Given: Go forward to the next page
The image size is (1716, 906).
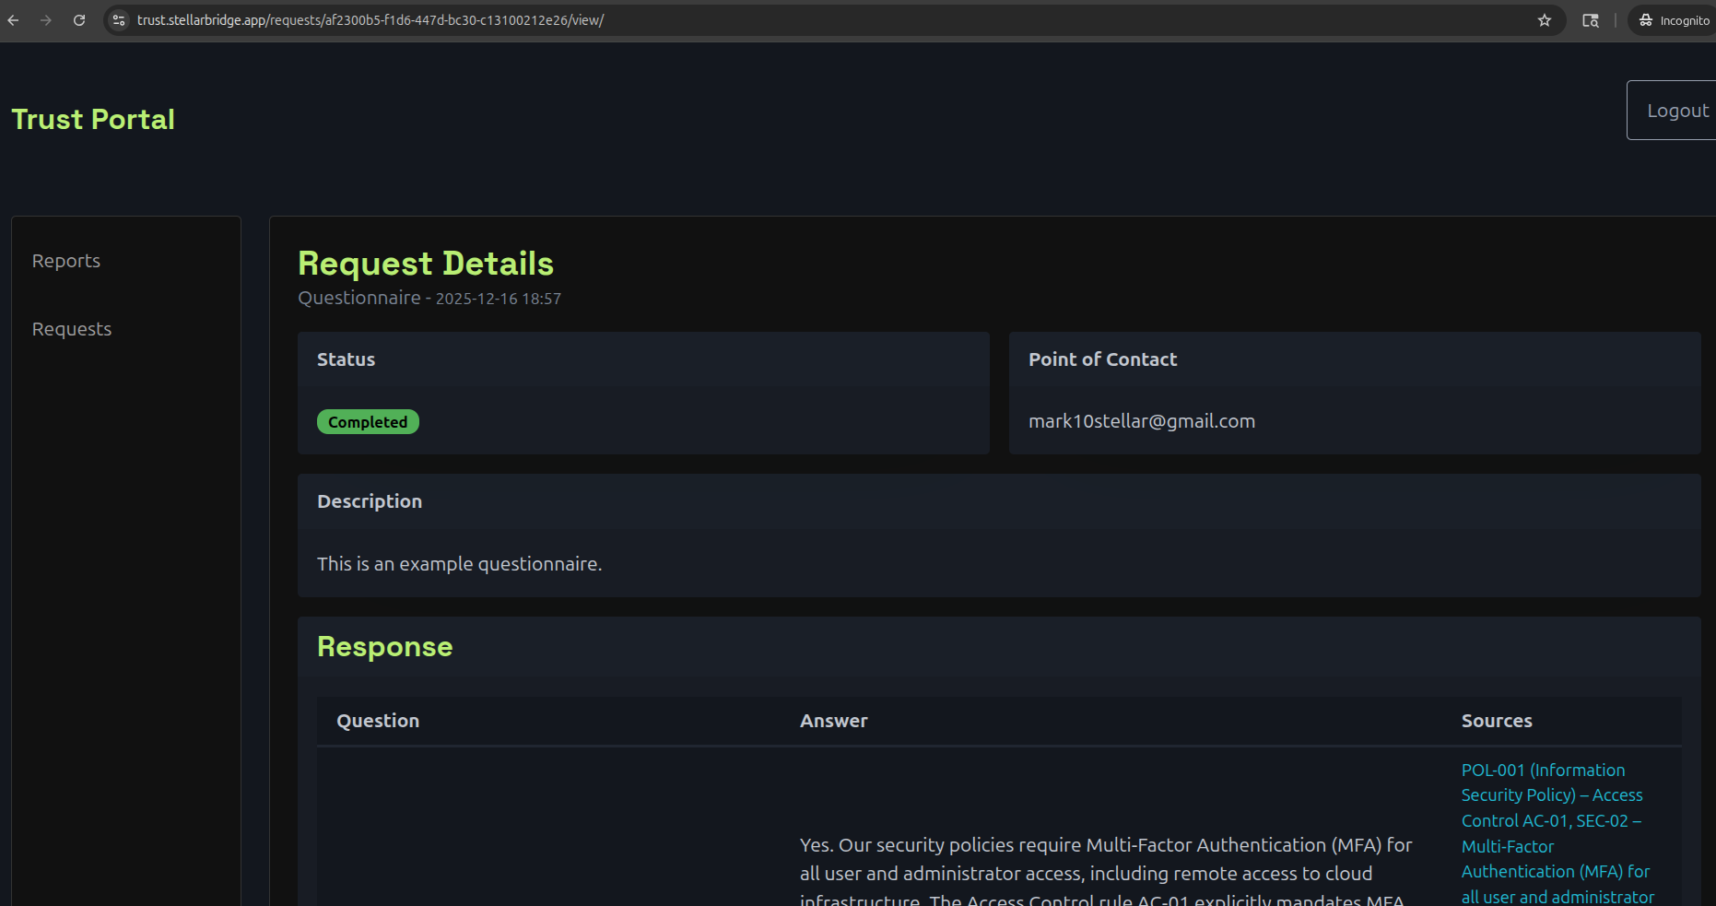Looking at the screenshot, I should (x=46, y=19).
